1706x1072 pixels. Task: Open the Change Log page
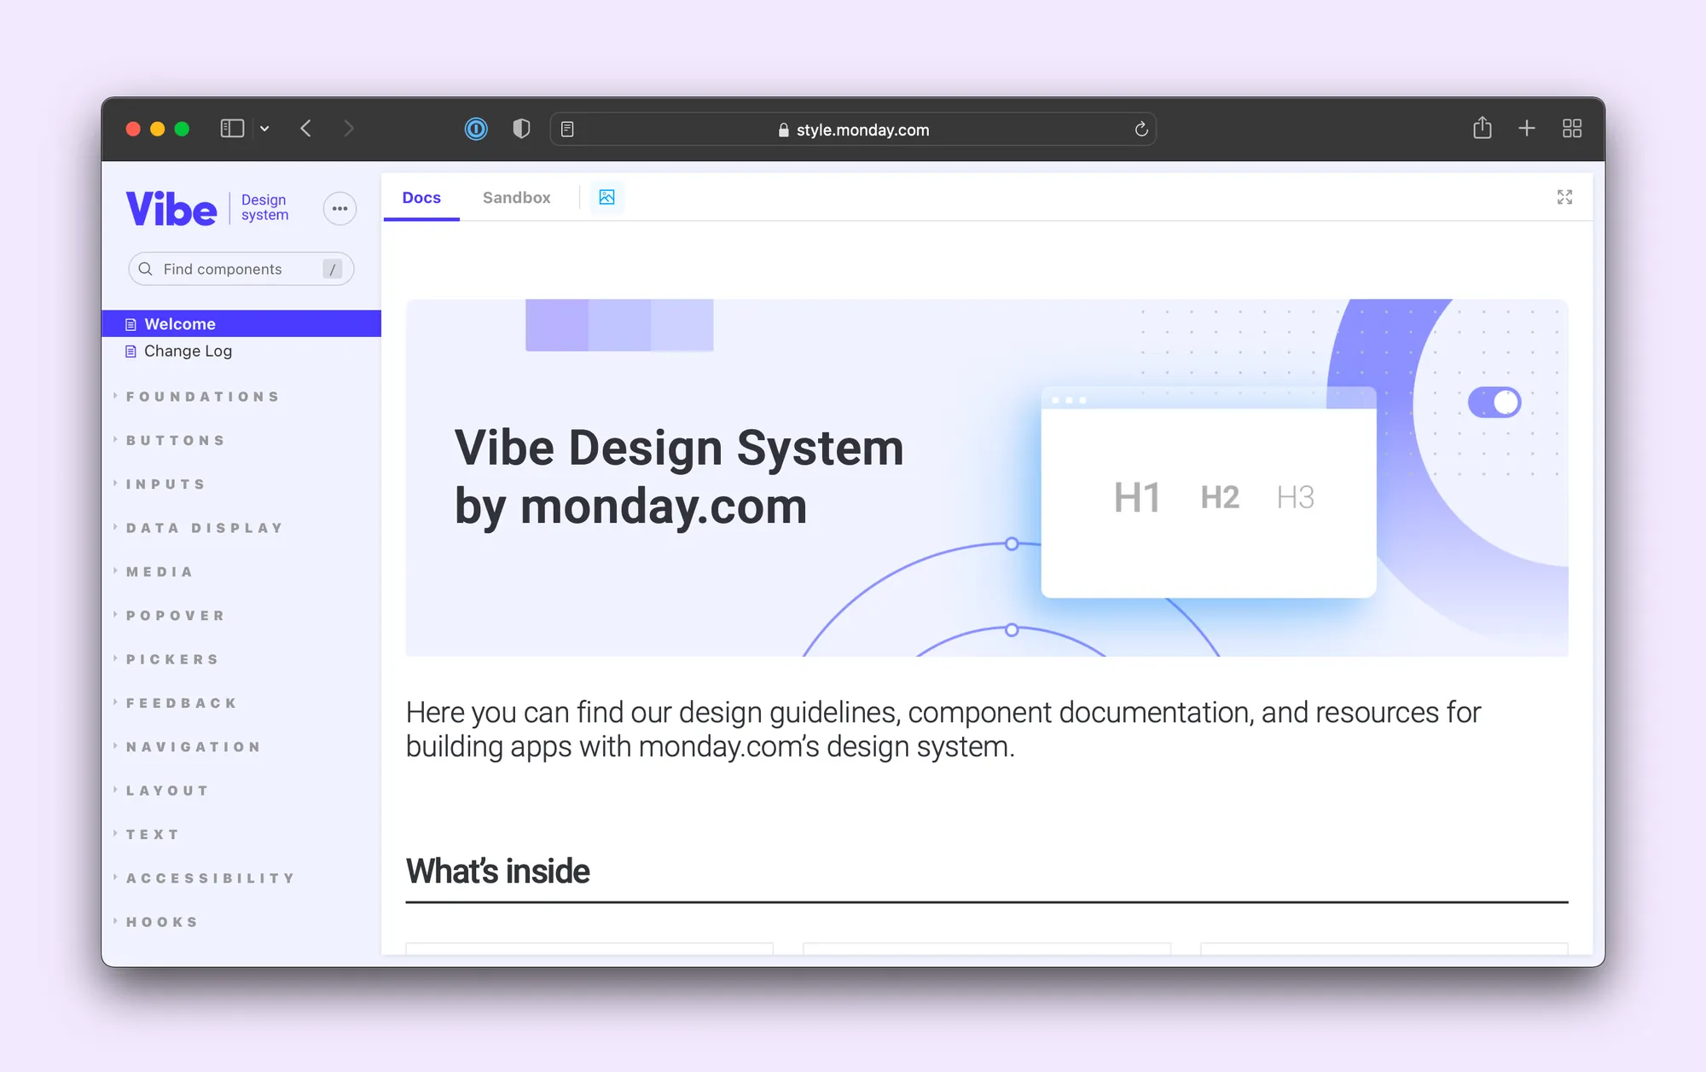(188, 351)
